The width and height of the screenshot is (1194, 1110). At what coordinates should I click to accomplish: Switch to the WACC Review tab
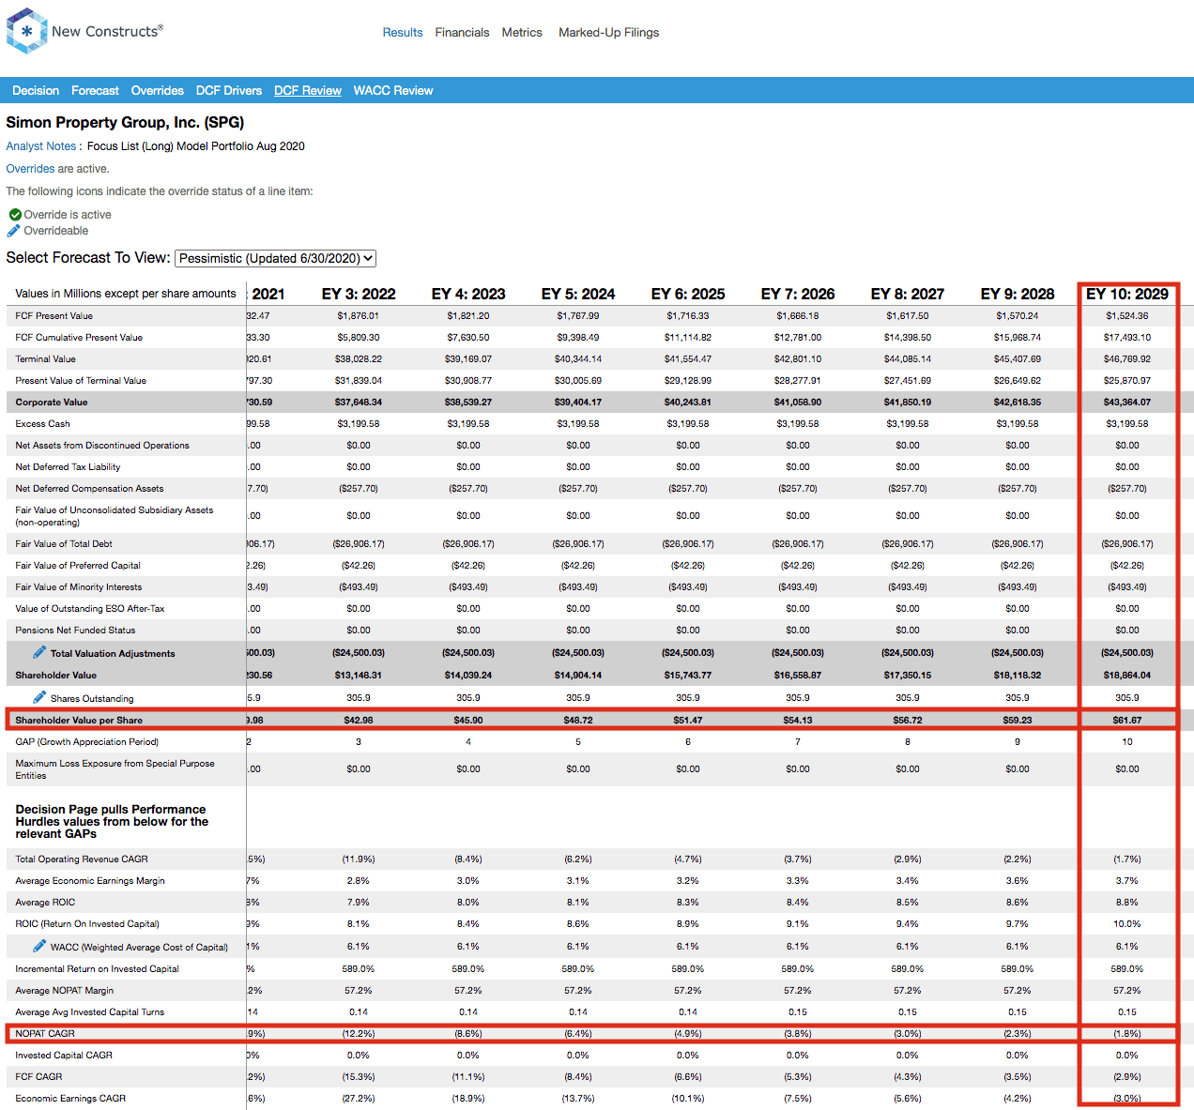393,90
